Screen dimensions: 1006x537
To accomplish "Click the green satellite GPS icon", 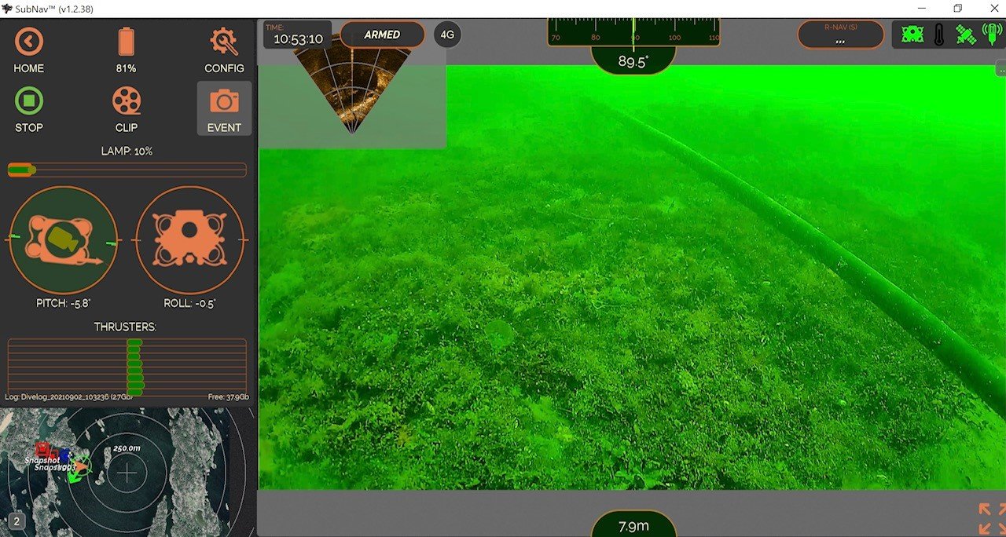I will point(966,35).
